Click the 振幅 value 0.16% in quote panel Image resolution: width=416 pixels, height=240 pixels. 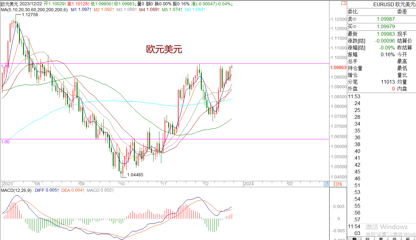click(388, 54)
